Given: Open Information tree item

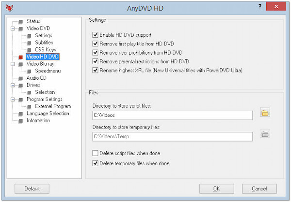Looking at the screenshot, I should coord(38,121).
